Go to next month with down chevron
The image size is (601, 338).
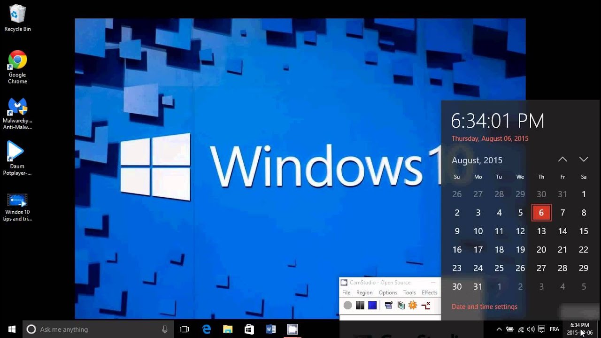(584, 160)
